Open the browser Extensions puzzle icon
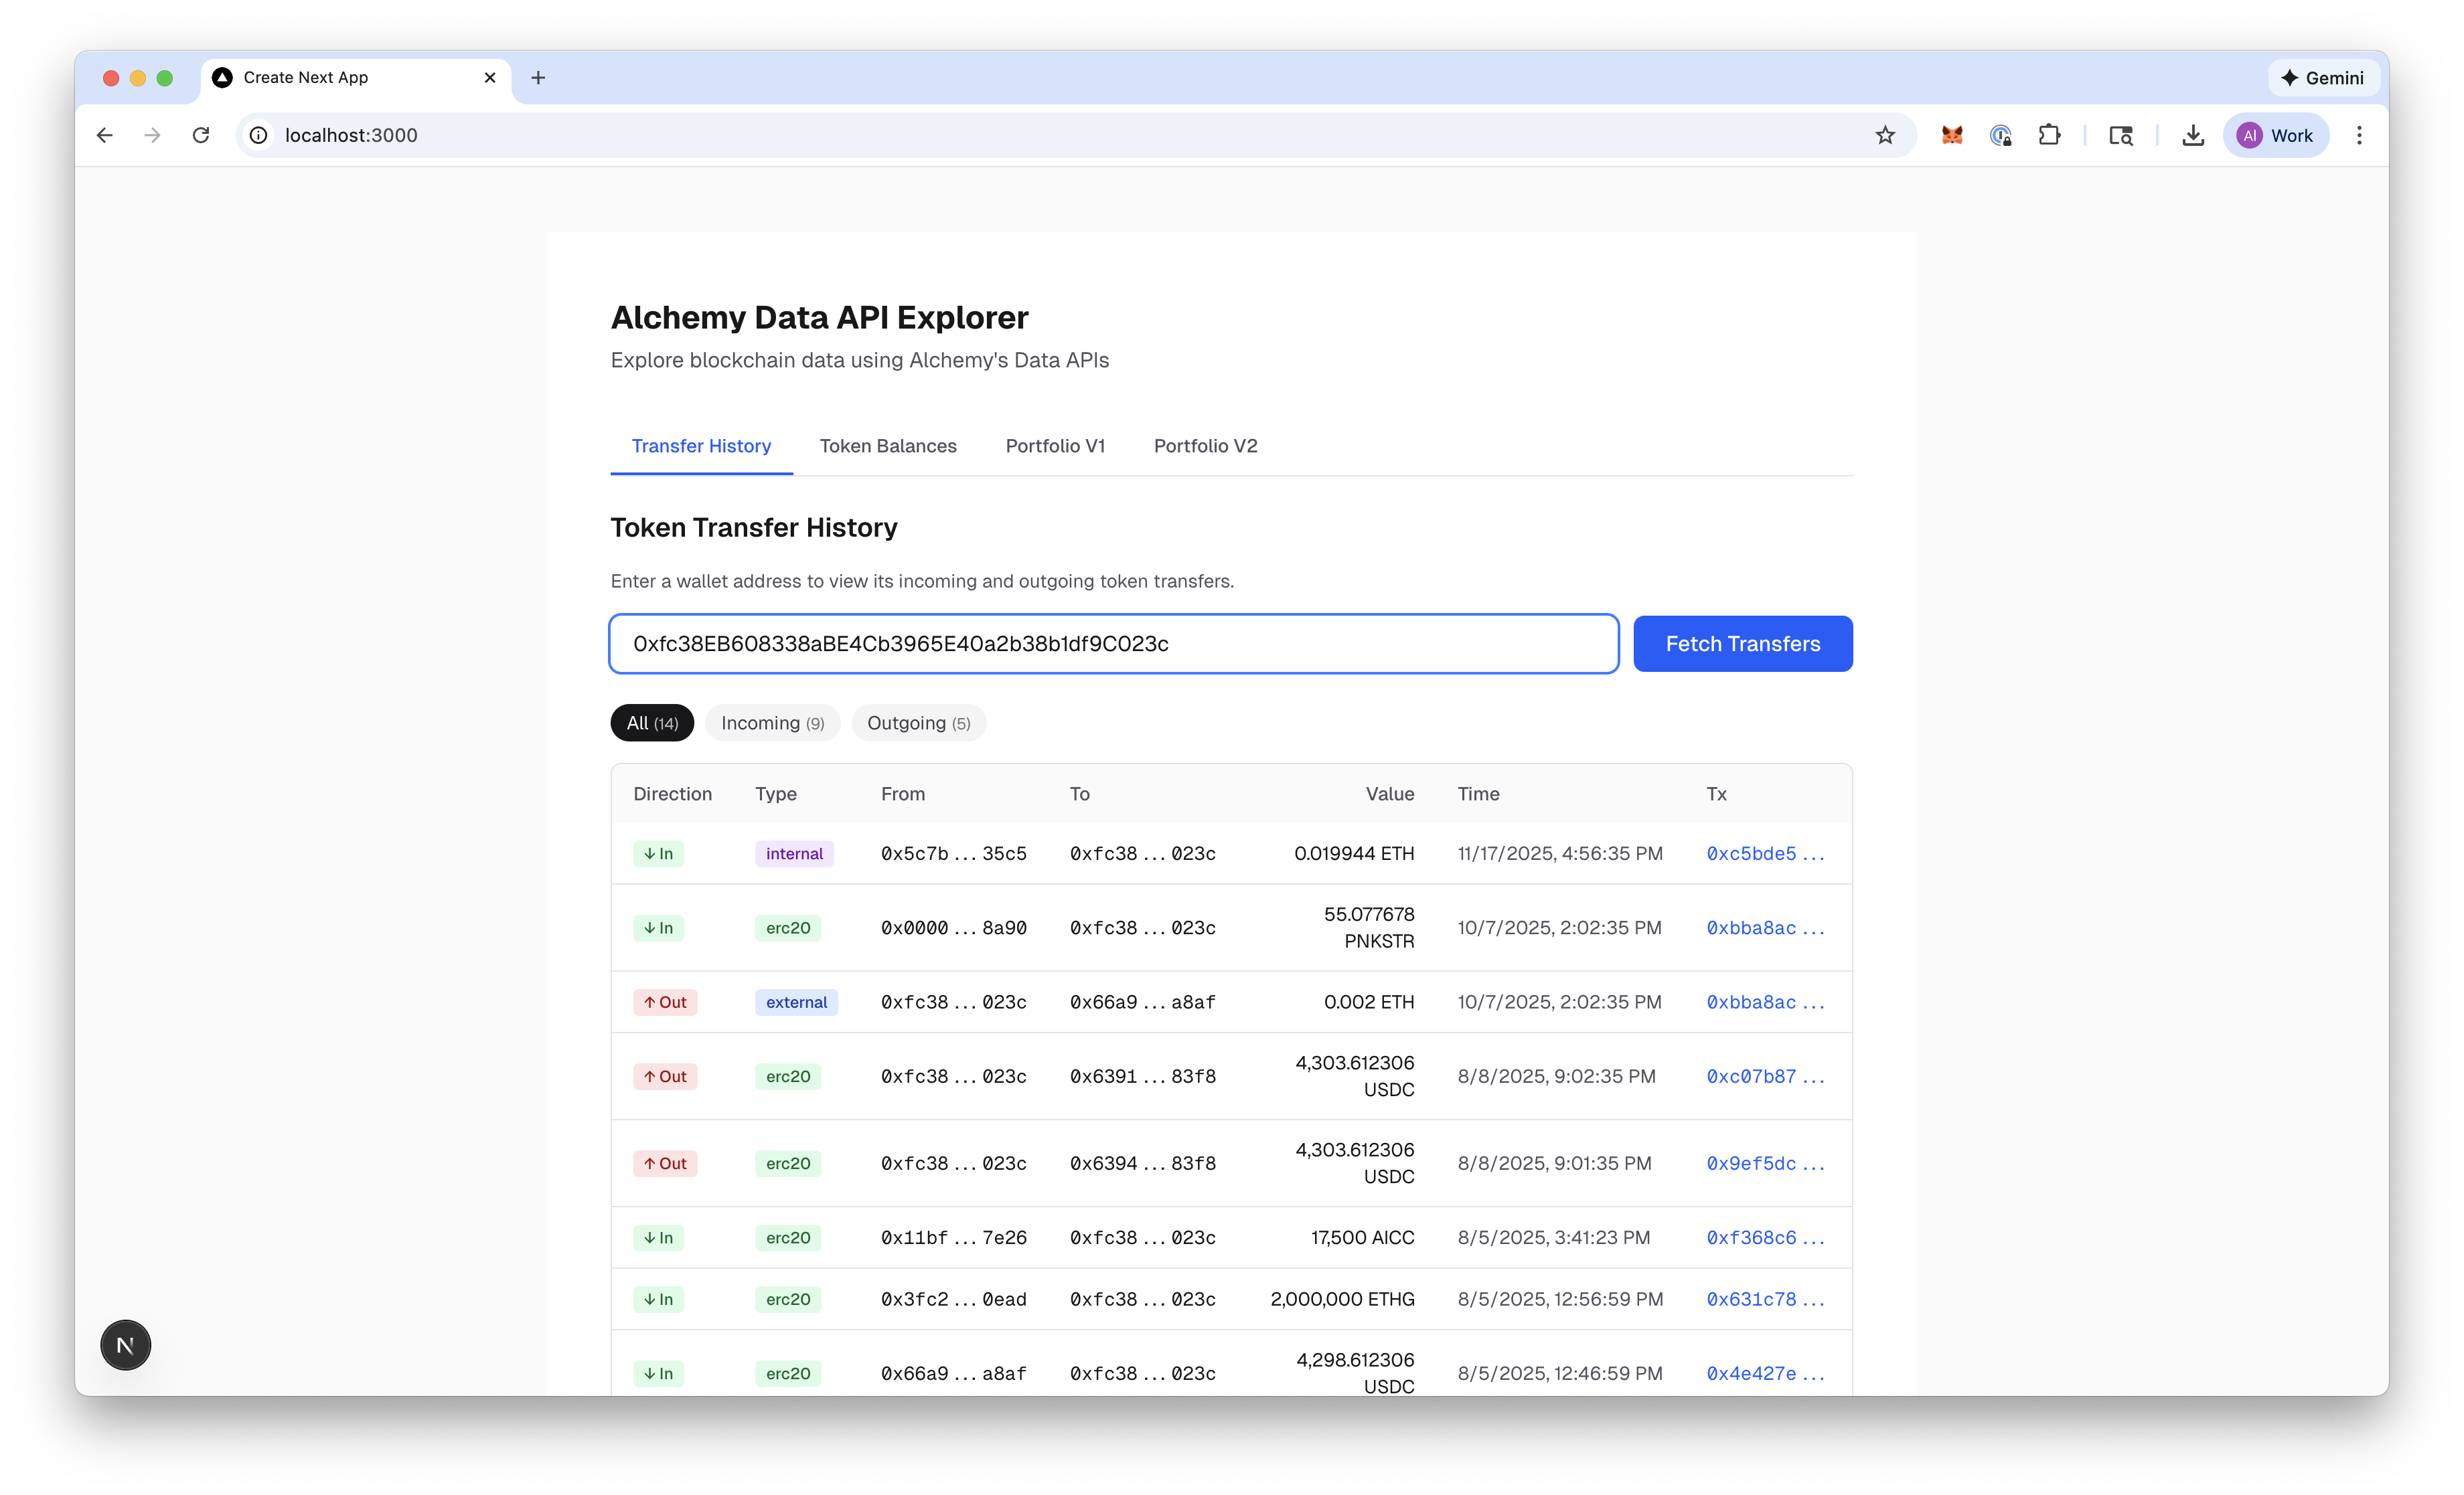 pos(2049,135)
